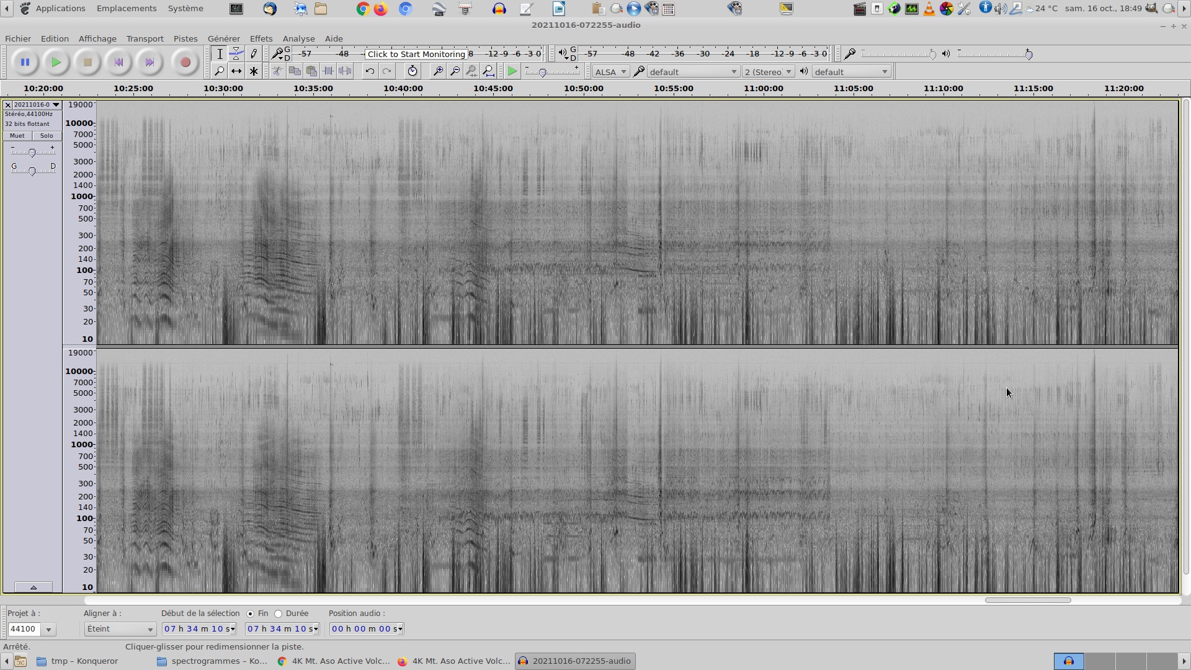1191x670 pixels.
Task: Toggle the track's Muet button
Action: [17, 136]
